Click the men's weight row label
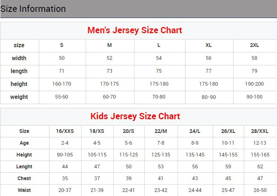Image resolution: width=277 pixels, height=196 pixels. (x=19, y=97)
